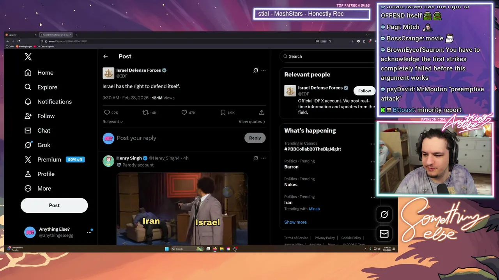Click the Israel Defense Forces avatar in post
Screen dimensions: 499x280
coord(108,73)
